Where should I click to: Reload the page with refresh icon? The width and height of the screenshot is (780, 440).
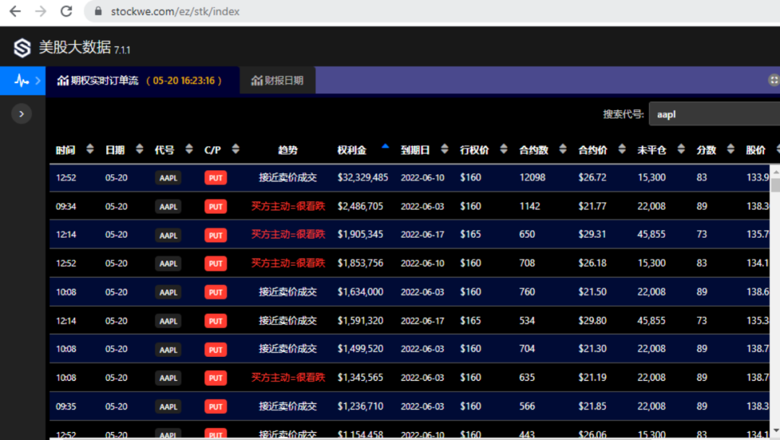tap(66, 12)
